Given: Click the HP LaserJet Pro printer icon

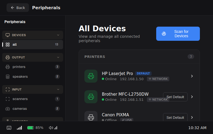Looking at the screenshot, I should tap(91, 76).
